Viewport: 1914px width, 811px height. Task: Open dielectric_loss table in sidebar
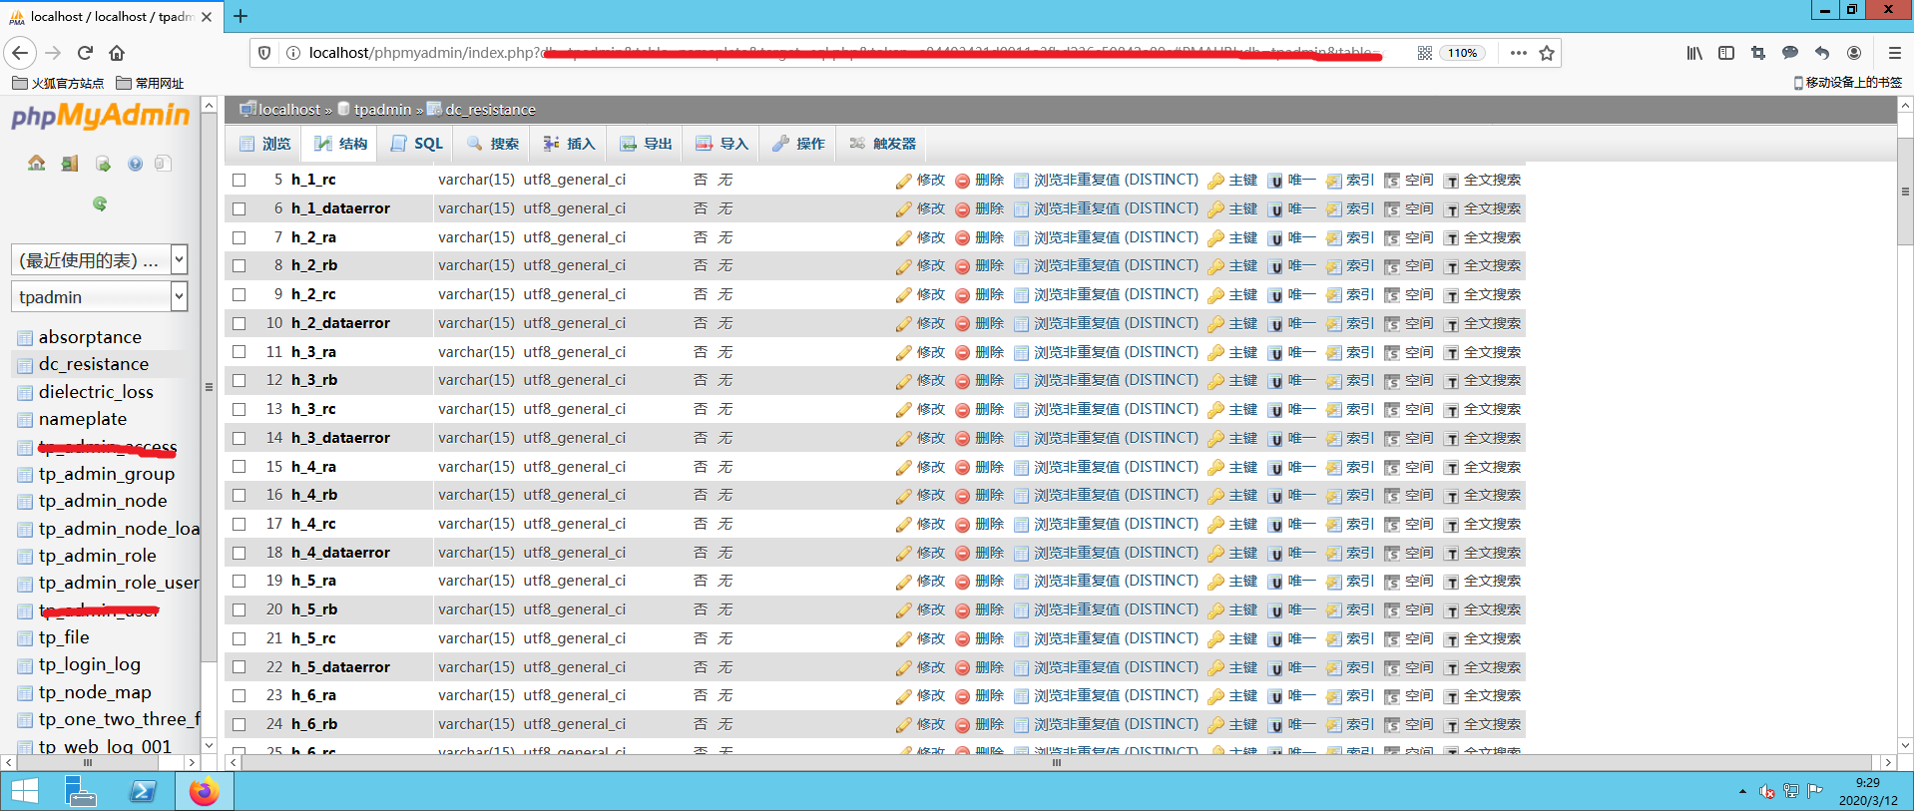tap(96, 392)
